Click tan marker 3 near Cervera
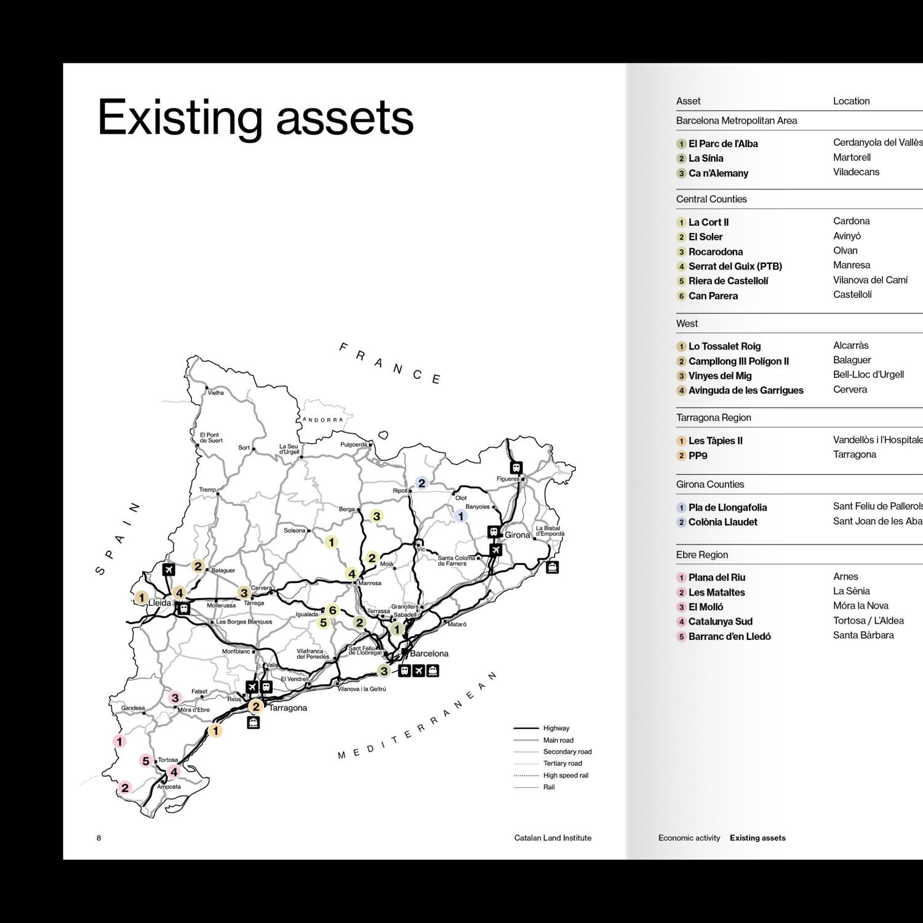The height and width of the screenshot is (923, 923). click(244, 593)
